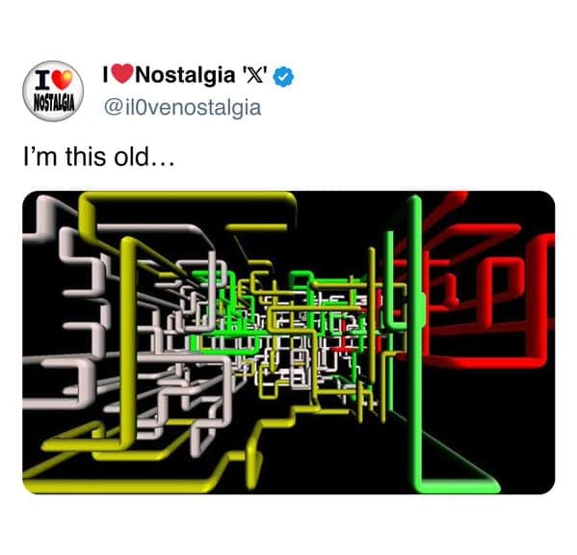Viewport: 577px width, 555px height.
Task: Click the NOSTALGIA text inside the avatar
Action: [x=53, y=102]
